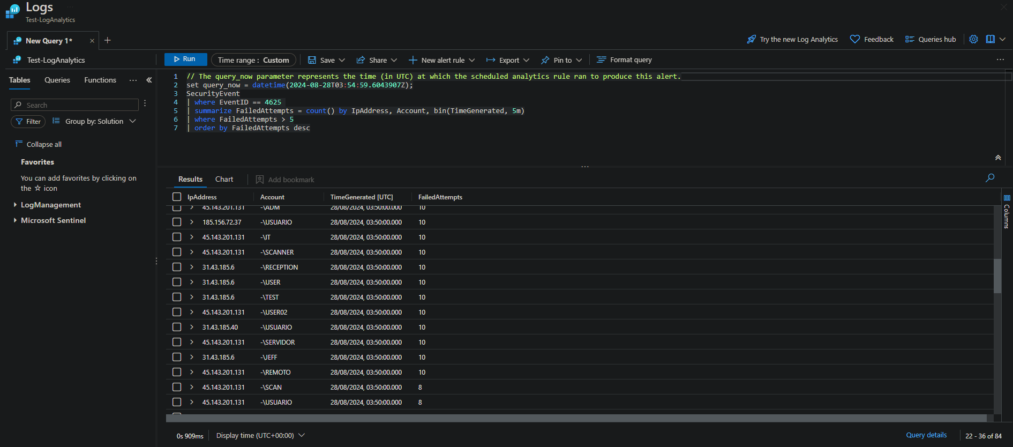Check the row for account \USER

point(177,282)
